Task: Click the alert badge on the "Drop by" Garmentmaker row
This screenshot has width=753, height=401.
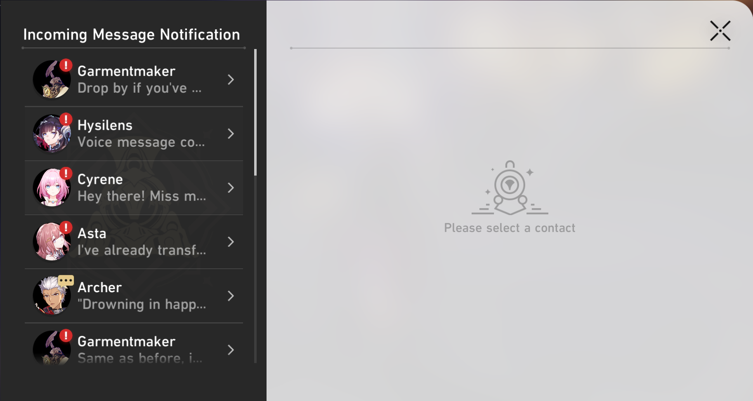Action: 66,65
